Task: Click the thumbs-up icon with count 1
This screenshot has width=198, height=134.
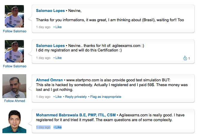Action: tap(185, 58)
